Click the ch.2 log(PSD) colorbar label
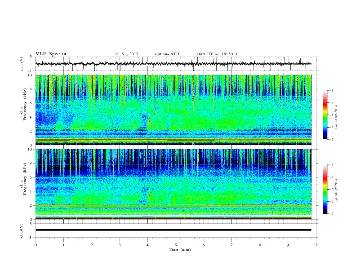This screenshot has width=356, height=275. 336,191
